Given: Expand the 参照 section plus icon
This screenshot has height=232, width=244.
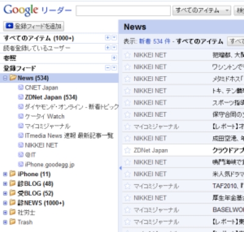Looking at the screenshot, I should 114,58.
